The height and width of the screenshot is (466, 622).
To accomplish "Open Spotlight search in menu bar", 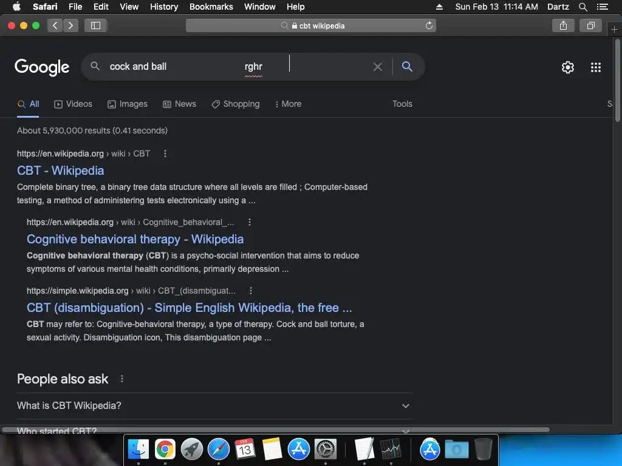I will (583, 7).
